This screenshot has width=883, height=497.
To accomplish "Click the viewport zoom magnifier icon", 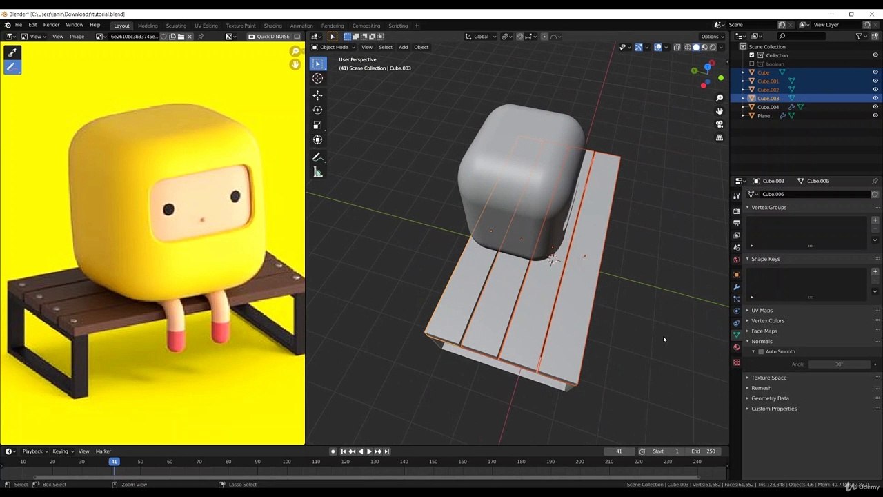I will coord(720,98).
